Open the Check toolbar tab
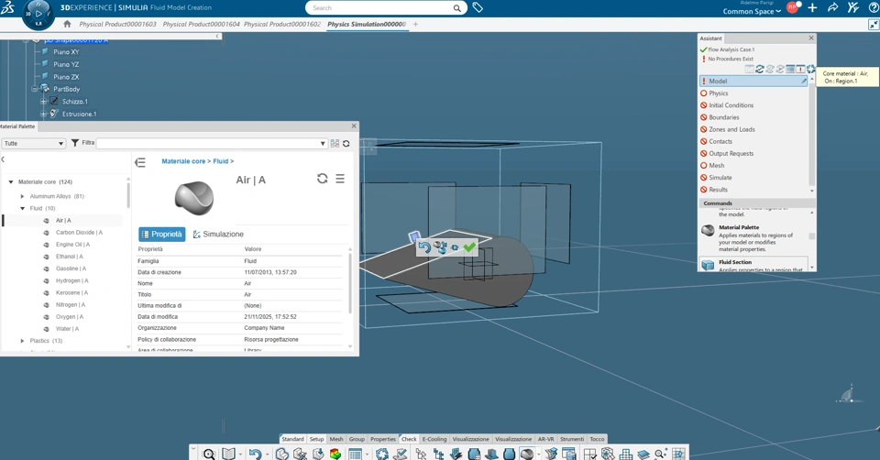The height and width of the screenshot is (460, 880). (x=409, y=439)
